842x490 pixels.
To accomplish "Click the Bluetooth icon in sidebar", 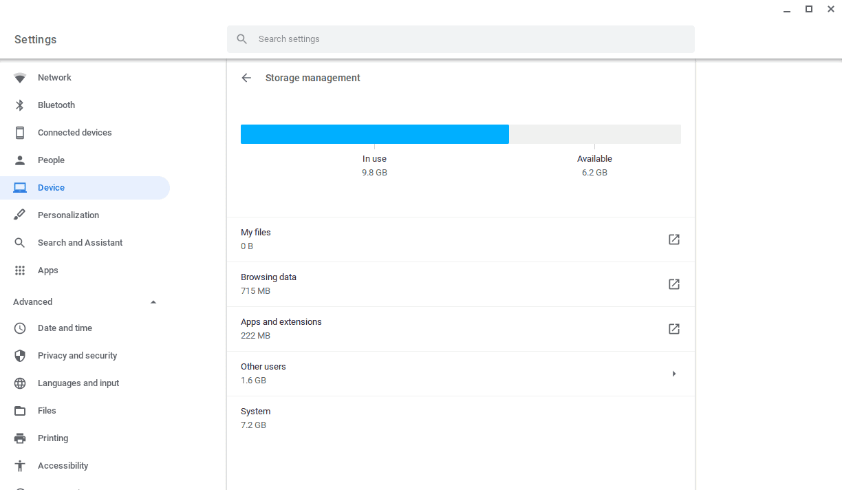I will point(20,105).
